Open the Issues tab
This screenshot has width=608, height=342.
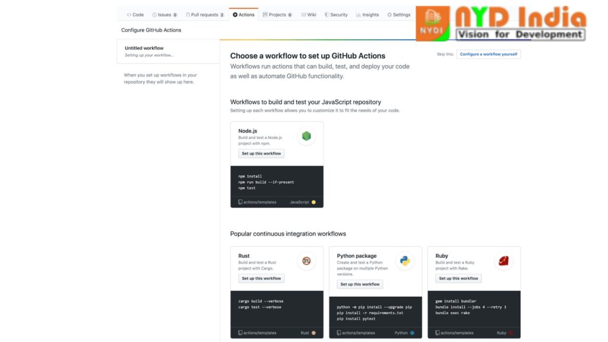[164, 15]
